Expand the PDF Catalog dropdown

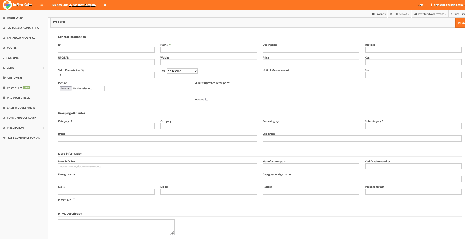click(400, 14)
